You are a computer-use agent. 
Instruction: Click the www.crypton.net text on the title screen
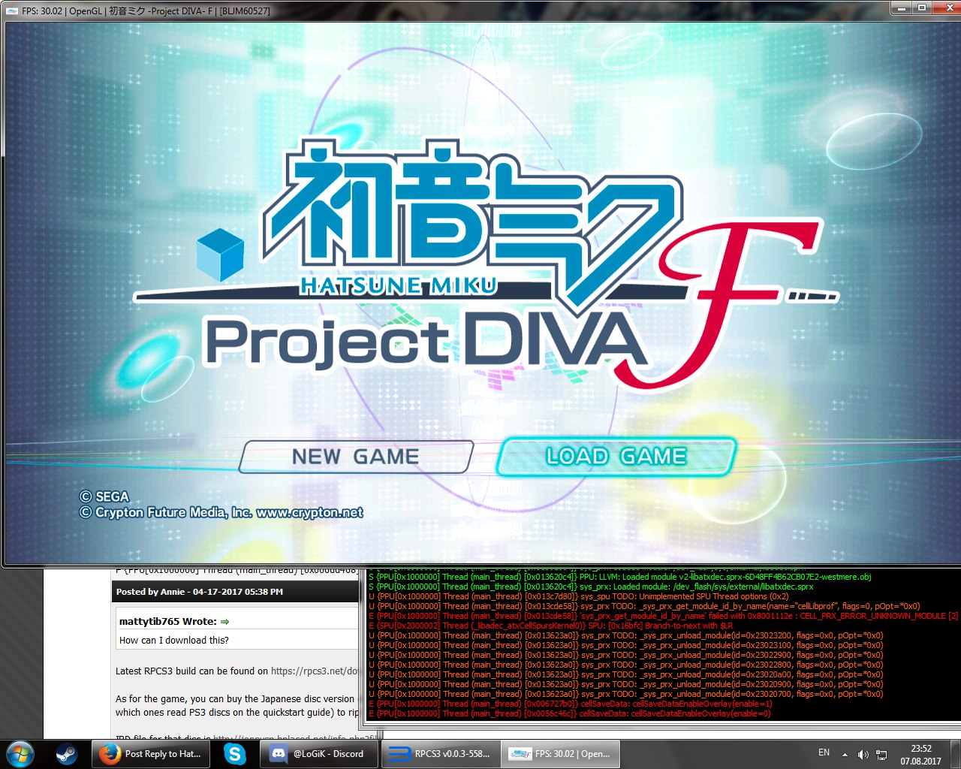point(309,513)
